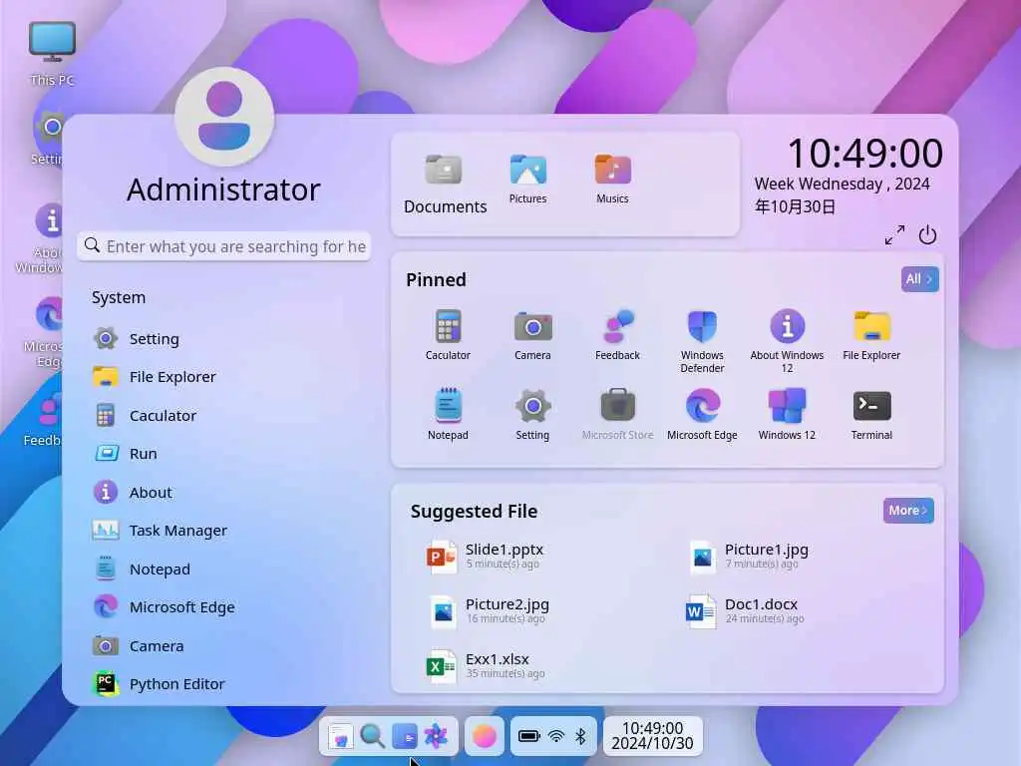The width and height of the screenshot is (1021, 766).
Task: Open Documents folder shortcut
Action: pos(445,184)
